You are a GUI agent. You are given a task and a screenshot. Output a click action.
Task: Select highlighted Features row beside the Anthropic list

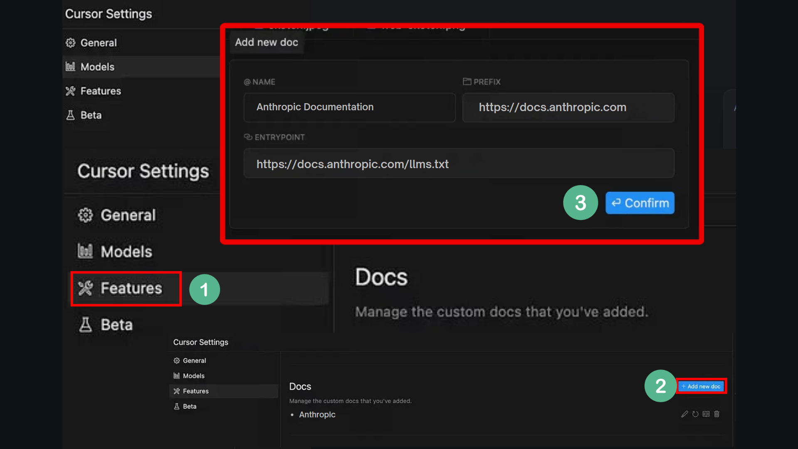pos(224,391)
